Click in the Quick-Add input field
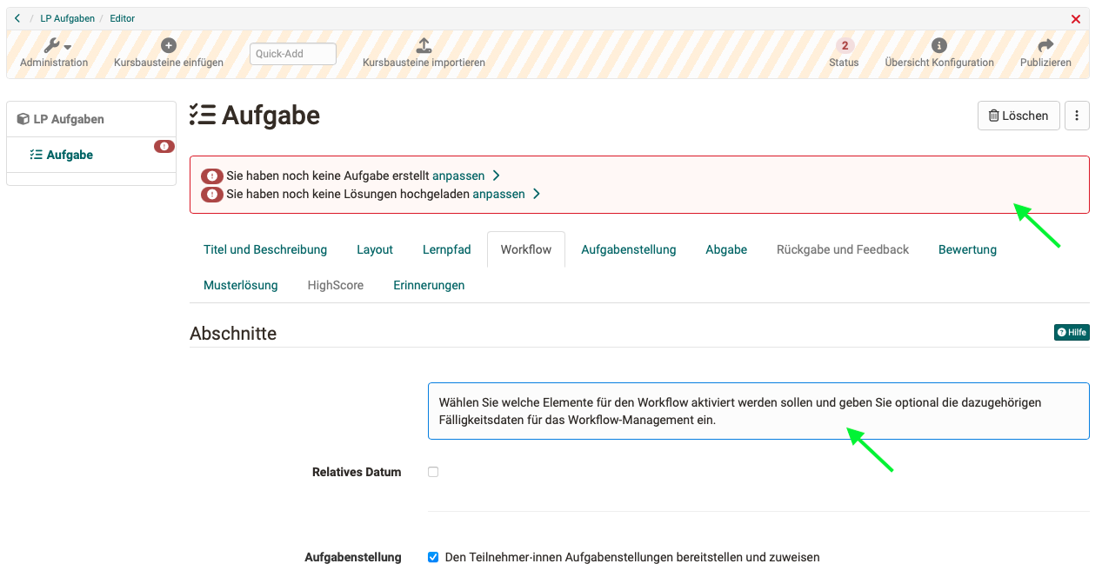This screenshot has width=1102, height=577. click(292, 54)
